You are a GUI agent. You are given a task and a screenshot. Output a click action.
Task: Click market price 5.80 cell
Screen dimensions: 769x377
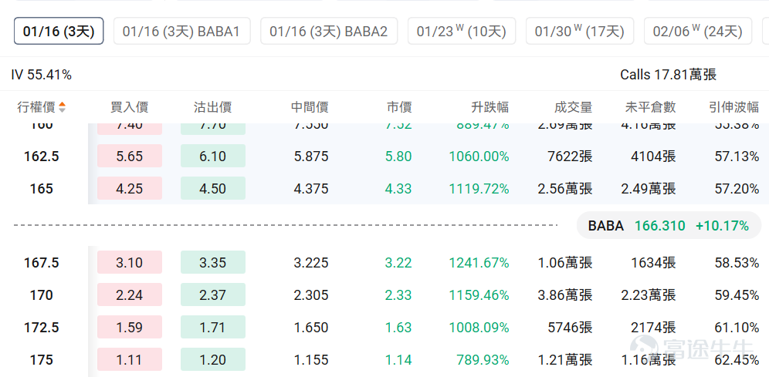[x=398, y=157]
